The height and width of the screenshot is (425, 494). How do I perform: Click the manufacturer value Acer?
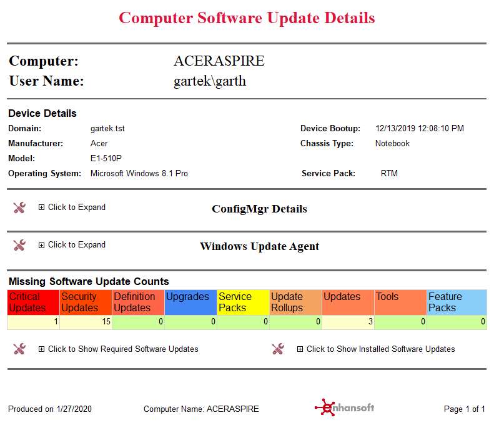(x=99, y=144)
